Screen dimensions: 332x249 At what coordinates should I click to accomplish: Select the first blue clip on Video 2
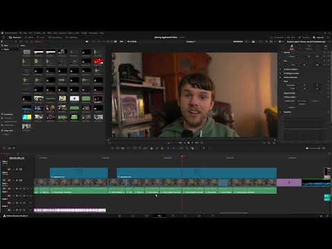[79, 173]
